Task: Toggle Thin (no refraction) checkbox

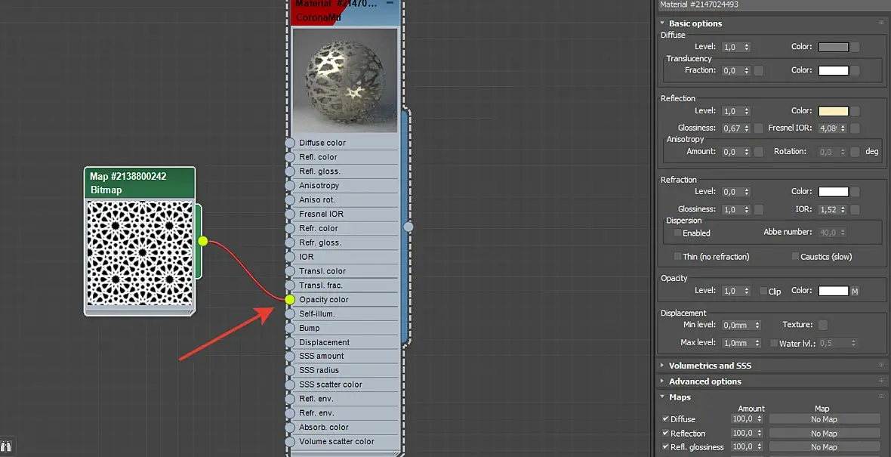Action: pos(677,256)
